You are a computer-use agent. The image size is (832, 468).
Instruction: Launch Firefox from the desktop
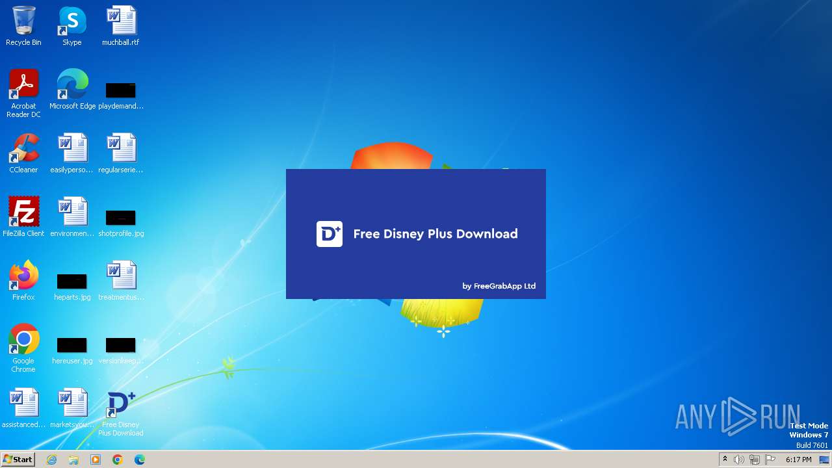(23, 281)
